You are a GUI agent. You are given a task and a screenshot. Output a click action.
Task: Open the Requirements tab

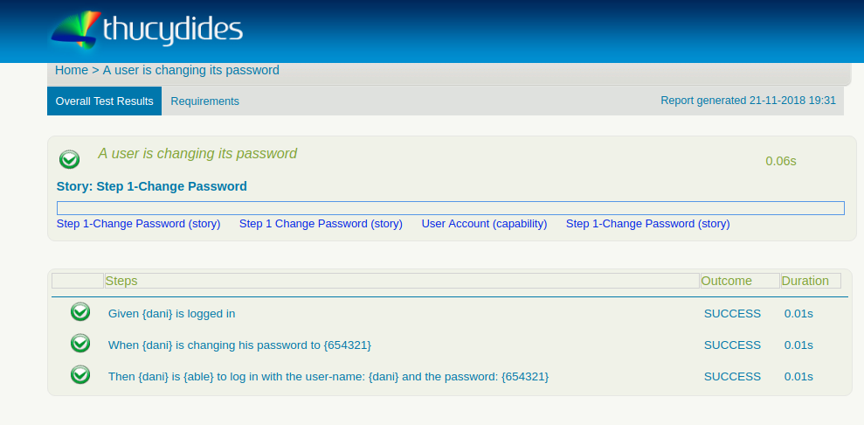204,101
